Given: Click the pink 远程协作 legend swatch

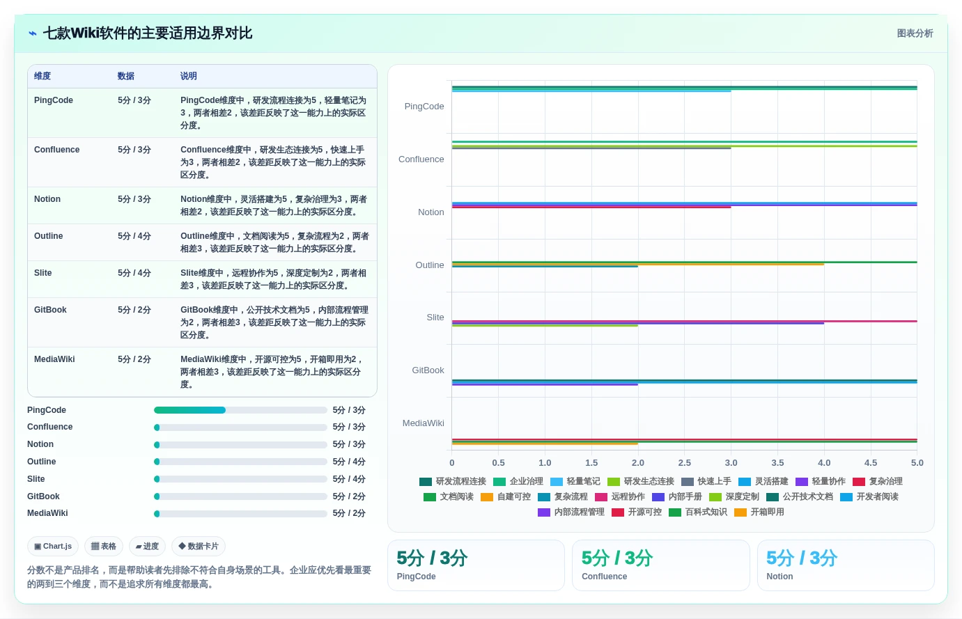Looking at the screenshot, I should tap(601, 496).
